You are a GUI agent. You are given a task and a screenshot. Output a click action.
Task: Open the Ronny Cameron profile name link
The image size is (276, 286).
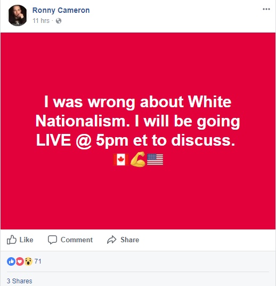(x=61, y=10)
